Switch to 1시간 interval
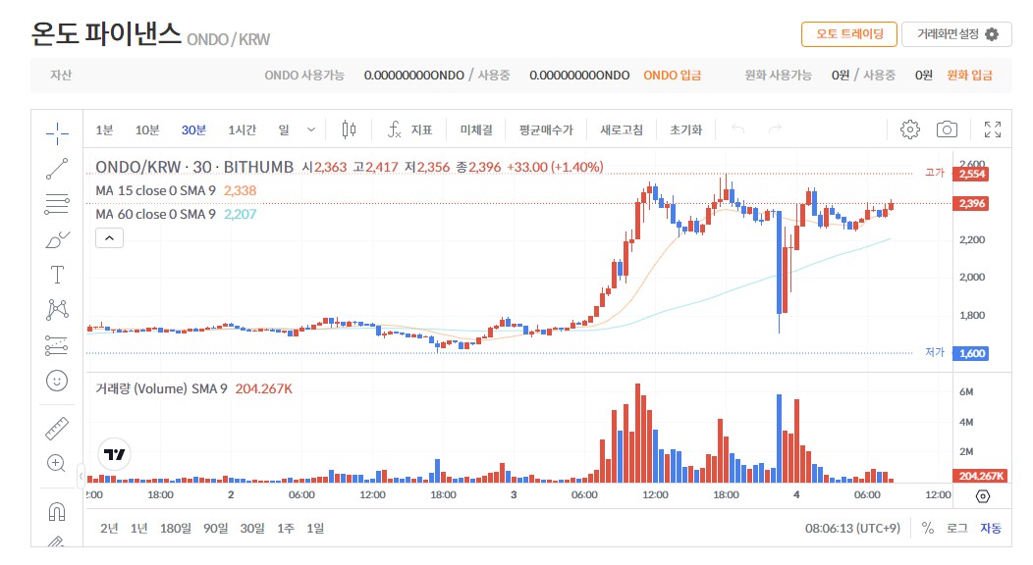This screenshot has height=565, width=1033. [242, 130]
